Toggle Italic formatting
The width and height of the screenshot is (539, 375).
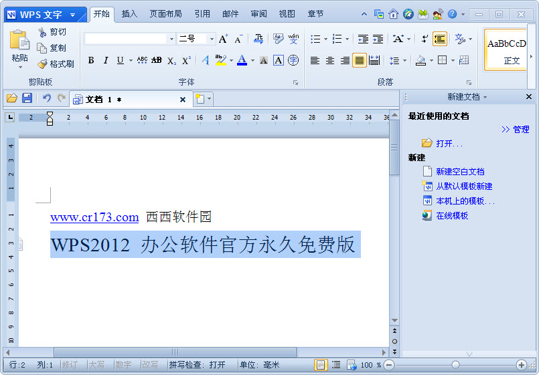pyautogui.click(x=106, y=60)
